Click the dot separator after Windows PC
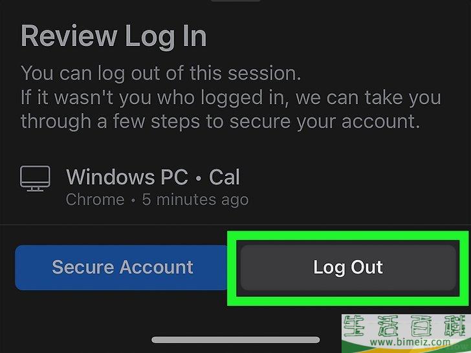This screenshot has height=353, width=471. (199, 177)
